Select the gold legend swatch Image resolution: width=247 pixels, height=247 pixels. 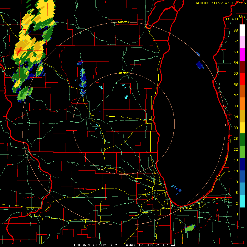point(242,116)
